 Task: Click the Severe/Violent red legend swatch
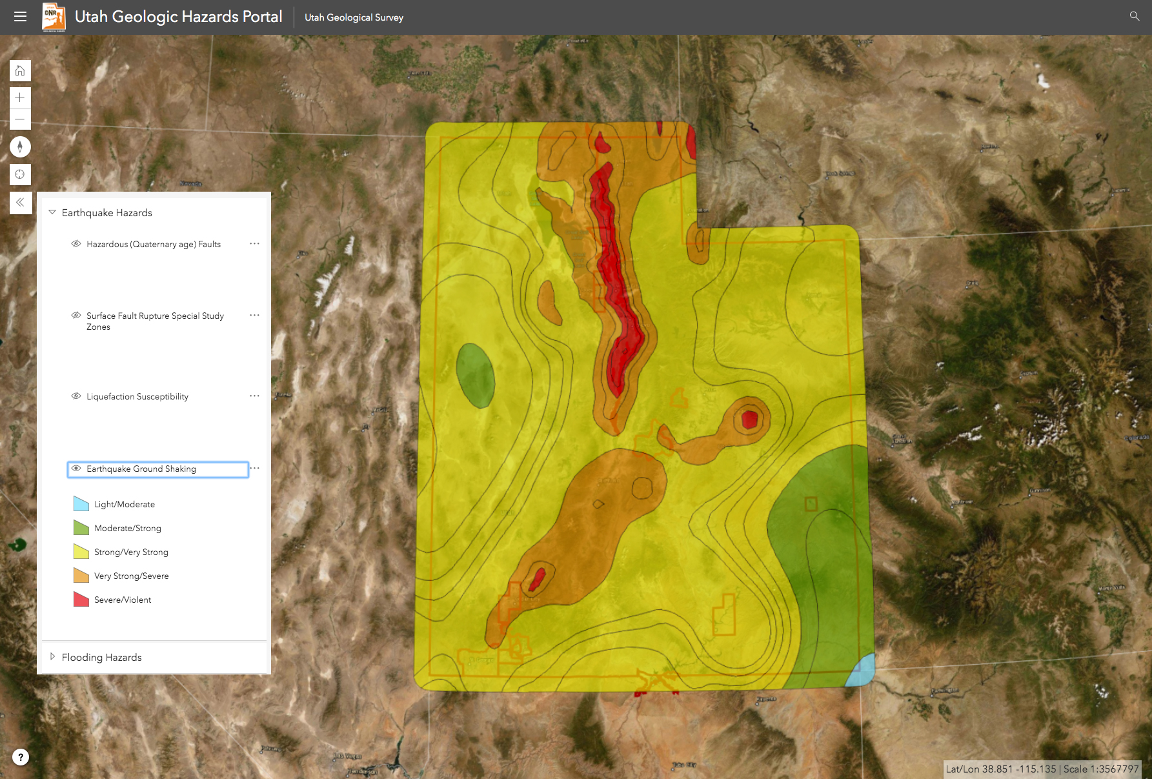80,599
